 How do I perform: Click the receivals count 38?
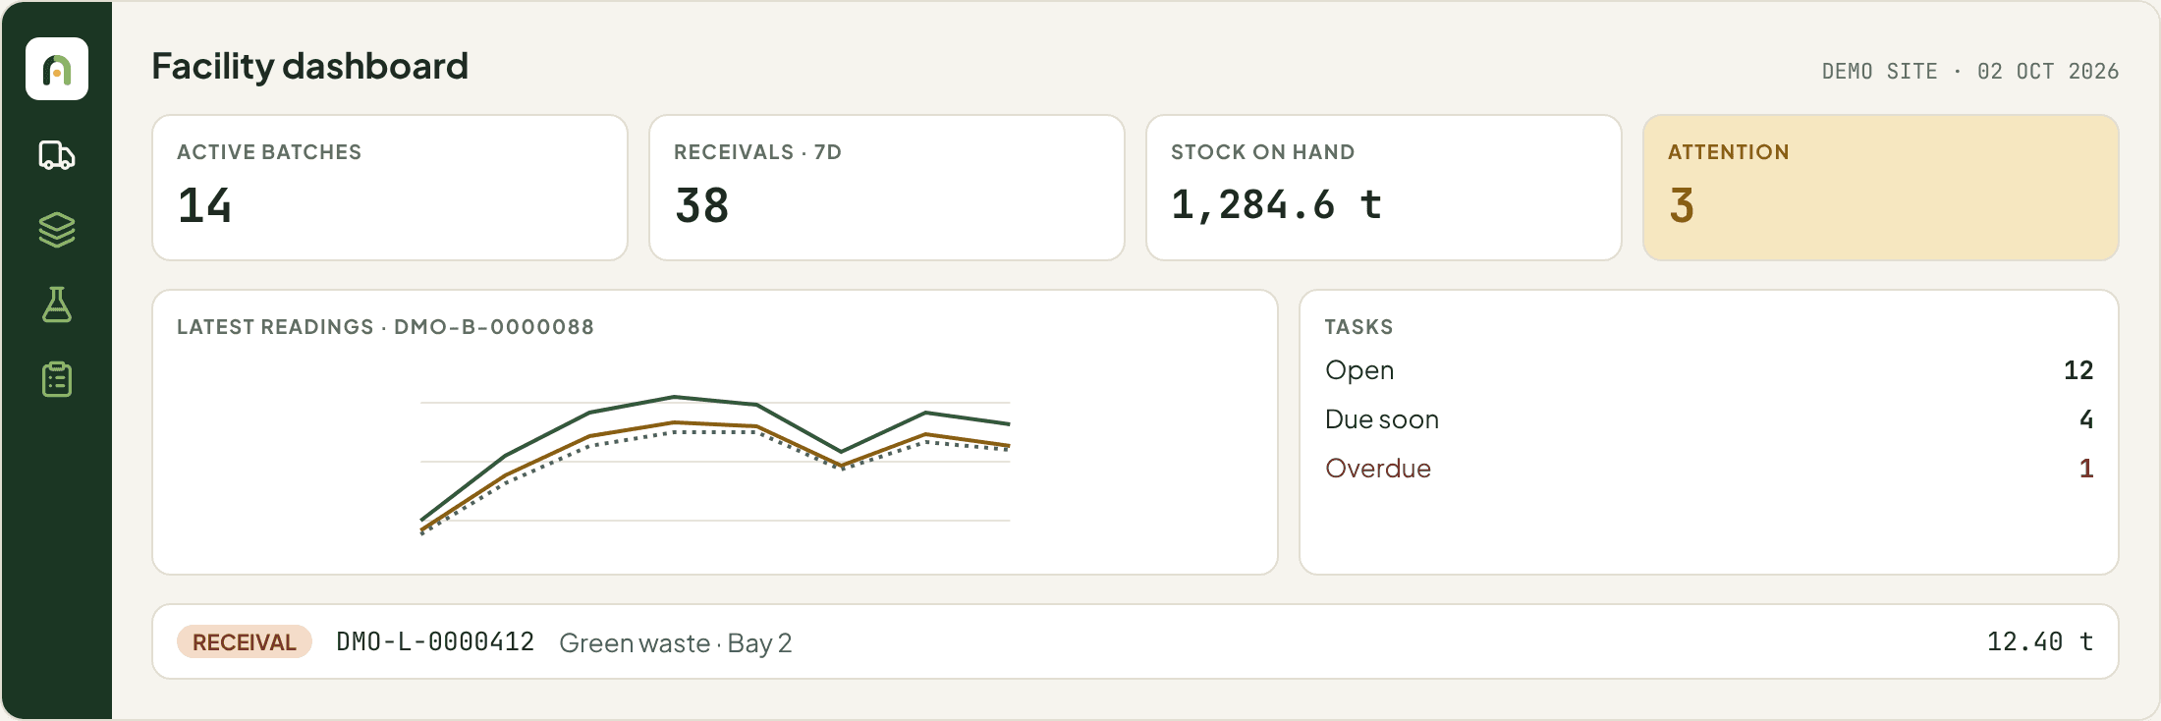click(701, 205)
